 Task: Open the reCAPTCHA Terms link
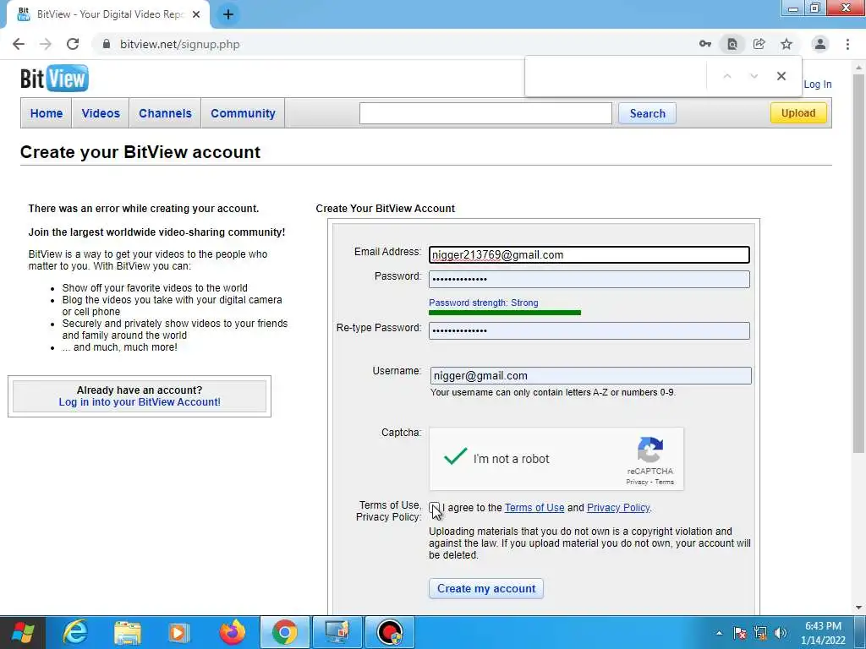point(665,482)
